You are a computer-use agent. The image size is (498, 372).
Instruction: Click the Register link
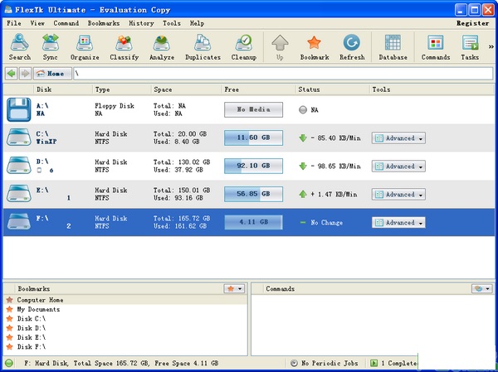tap(472, 23)
